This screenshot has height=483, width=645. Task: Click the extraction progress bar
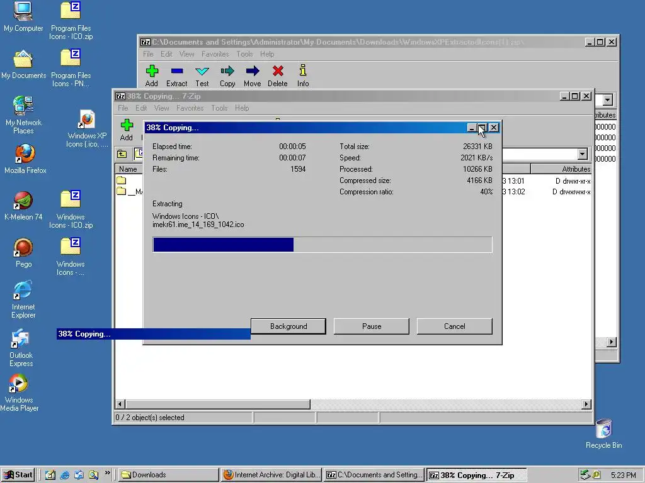pos(322,245)
